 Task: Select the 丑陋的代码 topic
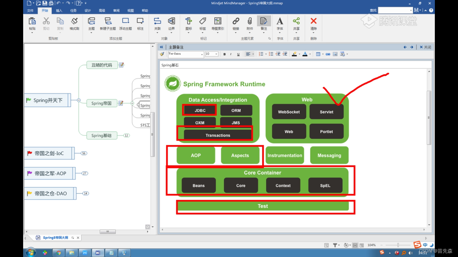point(102,65)
